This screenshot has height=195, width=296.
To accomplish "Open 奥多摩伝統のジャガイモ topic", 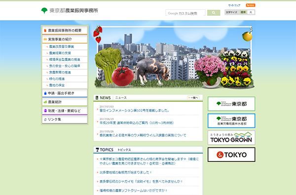I will pyautogui.click(x=141, y=181).
